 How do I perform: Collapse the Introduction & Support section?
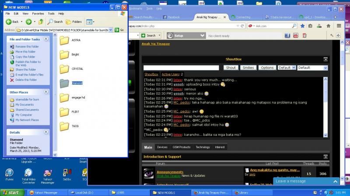pyautogui.click(x=325, y=156)
